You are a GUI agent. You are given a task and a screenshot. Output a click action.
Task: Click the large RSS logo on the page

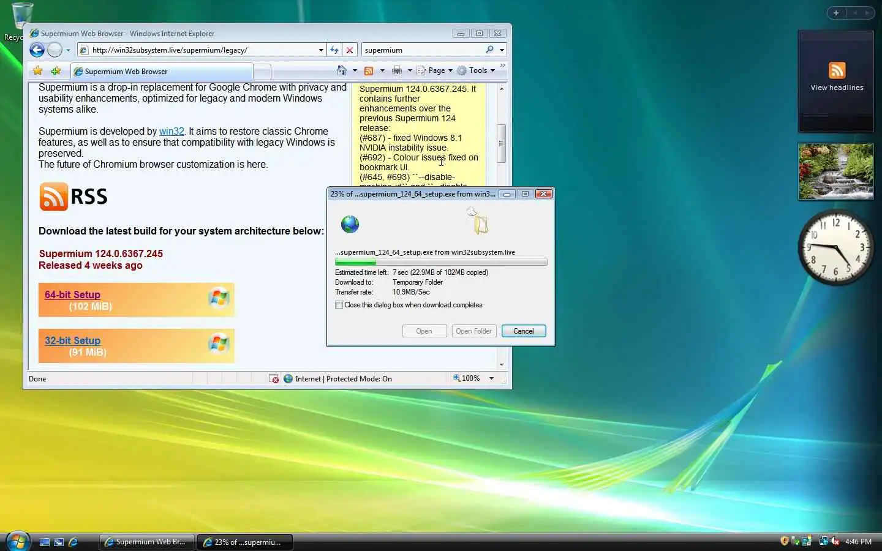[73, 197]
